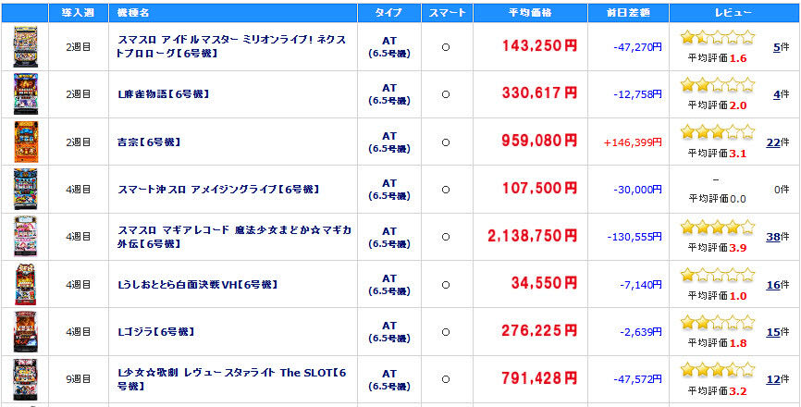
Task: View the 16件 reviews for うしおととら
Action: click(773, 285)
